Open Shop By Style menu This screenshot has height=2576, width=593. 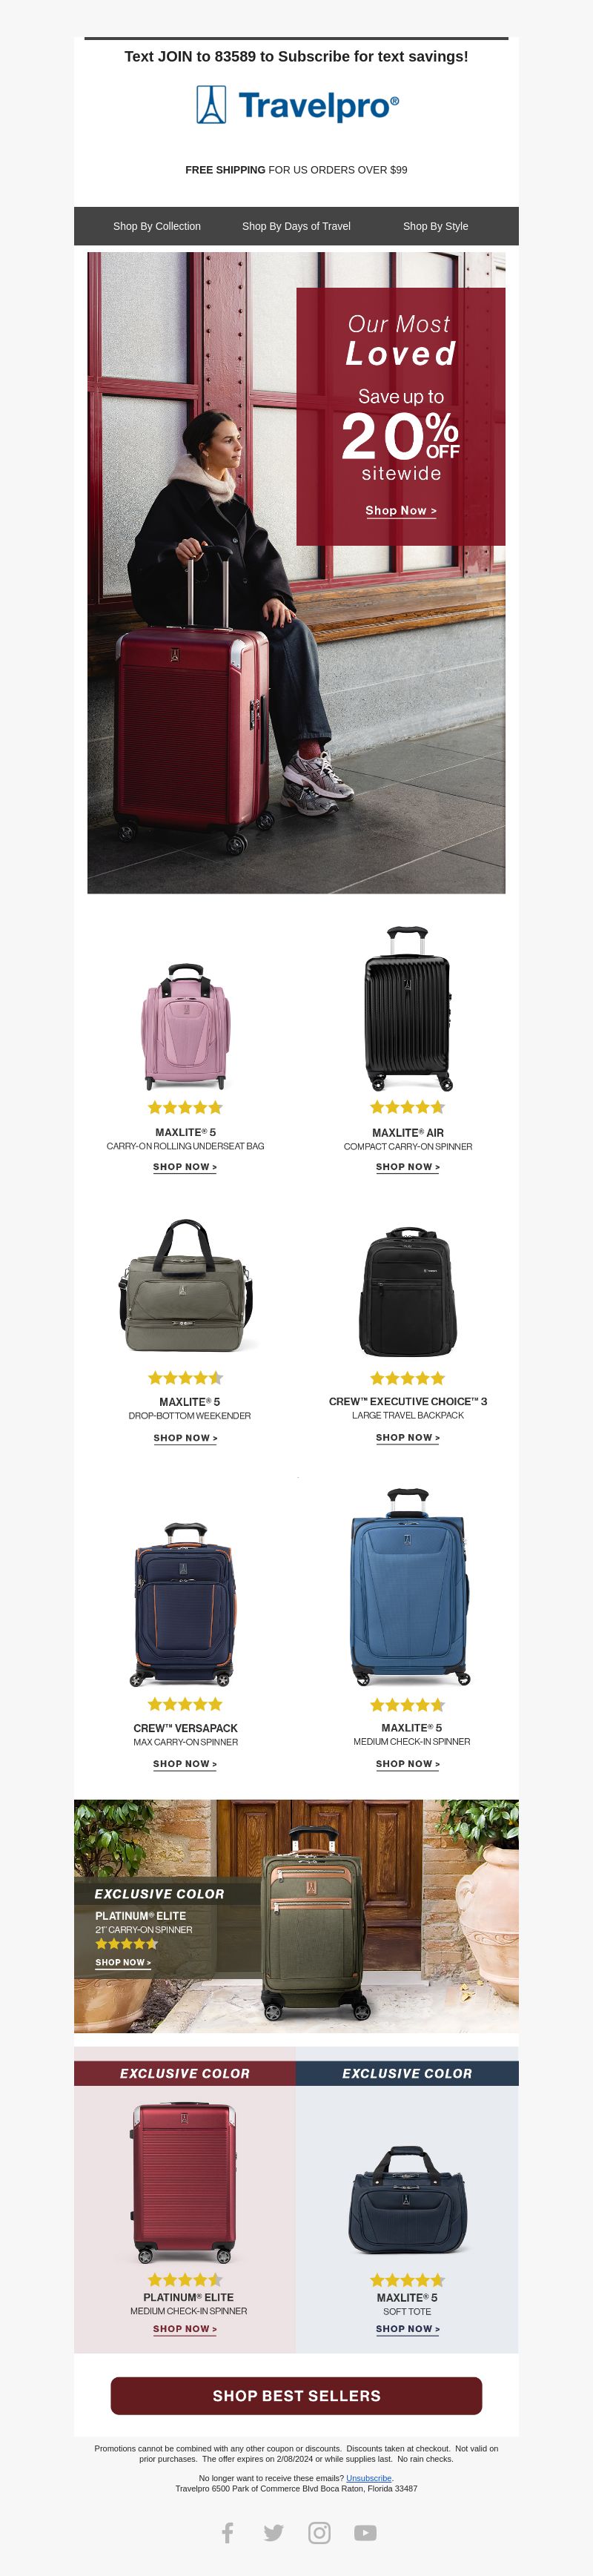click(x=435, y=226)
